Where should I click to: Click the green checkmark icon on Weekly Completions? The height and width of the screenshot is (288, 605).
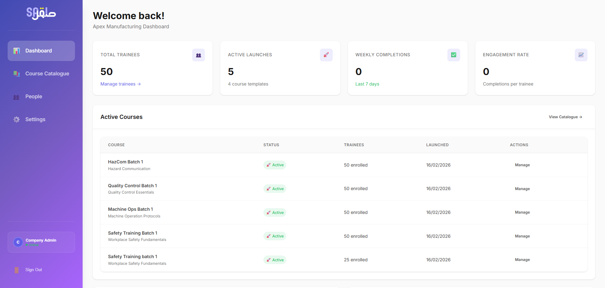tap(453, 55)
